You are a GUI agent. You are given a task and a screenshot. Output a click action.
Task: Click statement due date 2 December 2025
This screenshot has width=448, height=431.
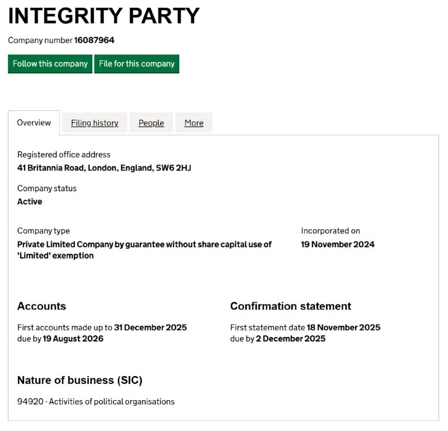point(291,339)
